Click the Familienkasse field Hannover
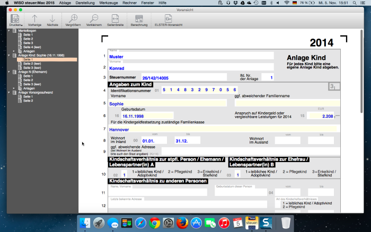This screenshot has width=371, height=232. pos(223,129)
